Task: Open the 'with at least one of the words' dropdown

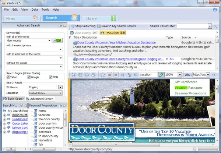Action: click(61, 58)
